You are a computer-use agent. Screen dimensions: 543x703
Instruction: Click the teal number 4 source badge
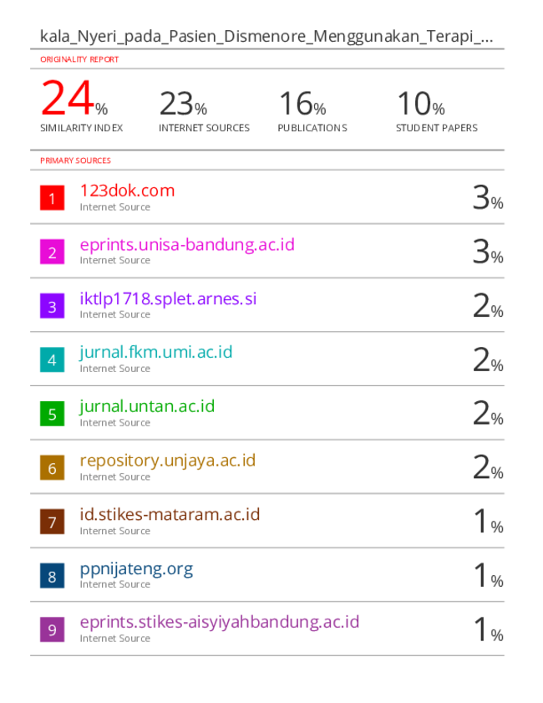(x=52, y=360)
